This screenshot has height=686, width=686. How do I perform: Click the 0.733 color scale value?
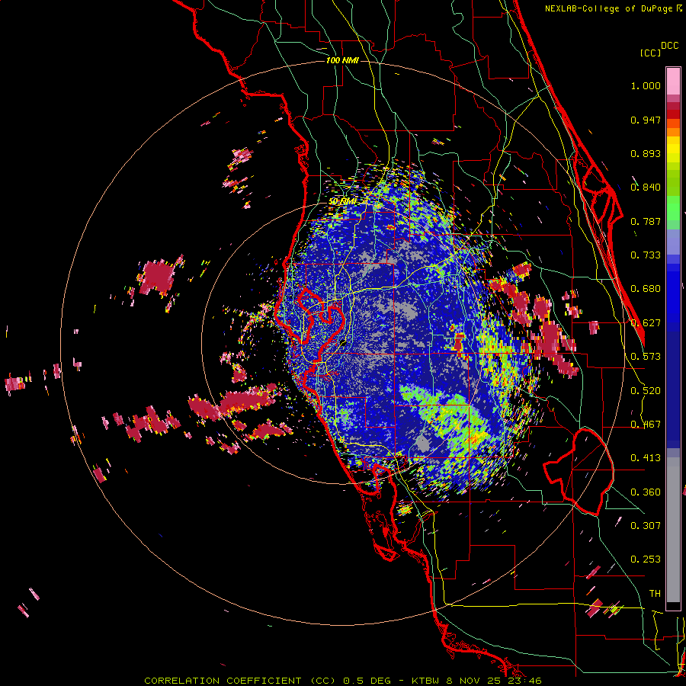click(x=646, y=255)
